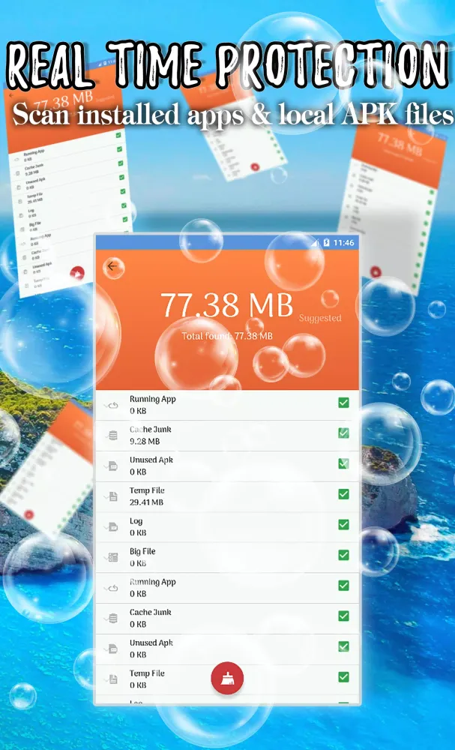Tap the back arrow in orange header

click(112, 266)
